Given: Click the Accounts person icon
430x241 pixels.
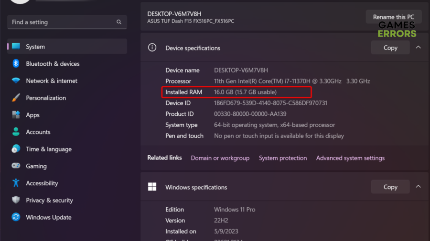Looking at the screenshot, I should [16, 132].
